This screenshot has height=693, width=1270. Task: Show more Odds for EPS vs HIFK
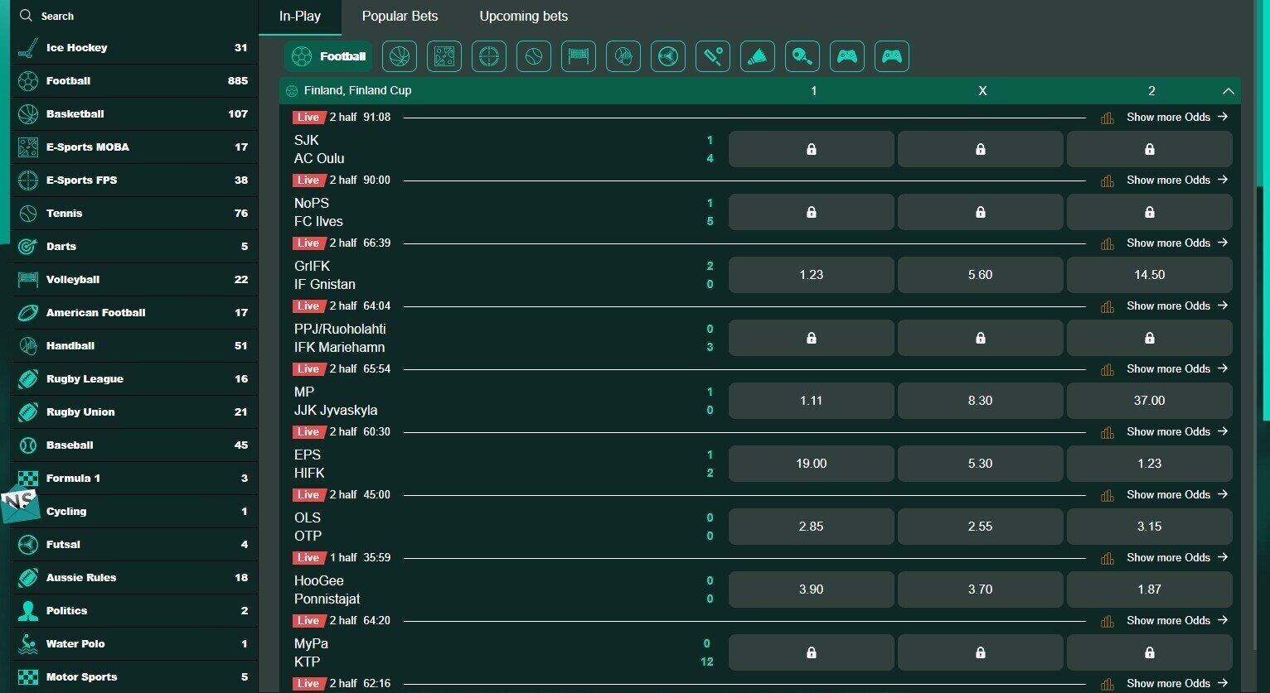[x=1177, y=432]
